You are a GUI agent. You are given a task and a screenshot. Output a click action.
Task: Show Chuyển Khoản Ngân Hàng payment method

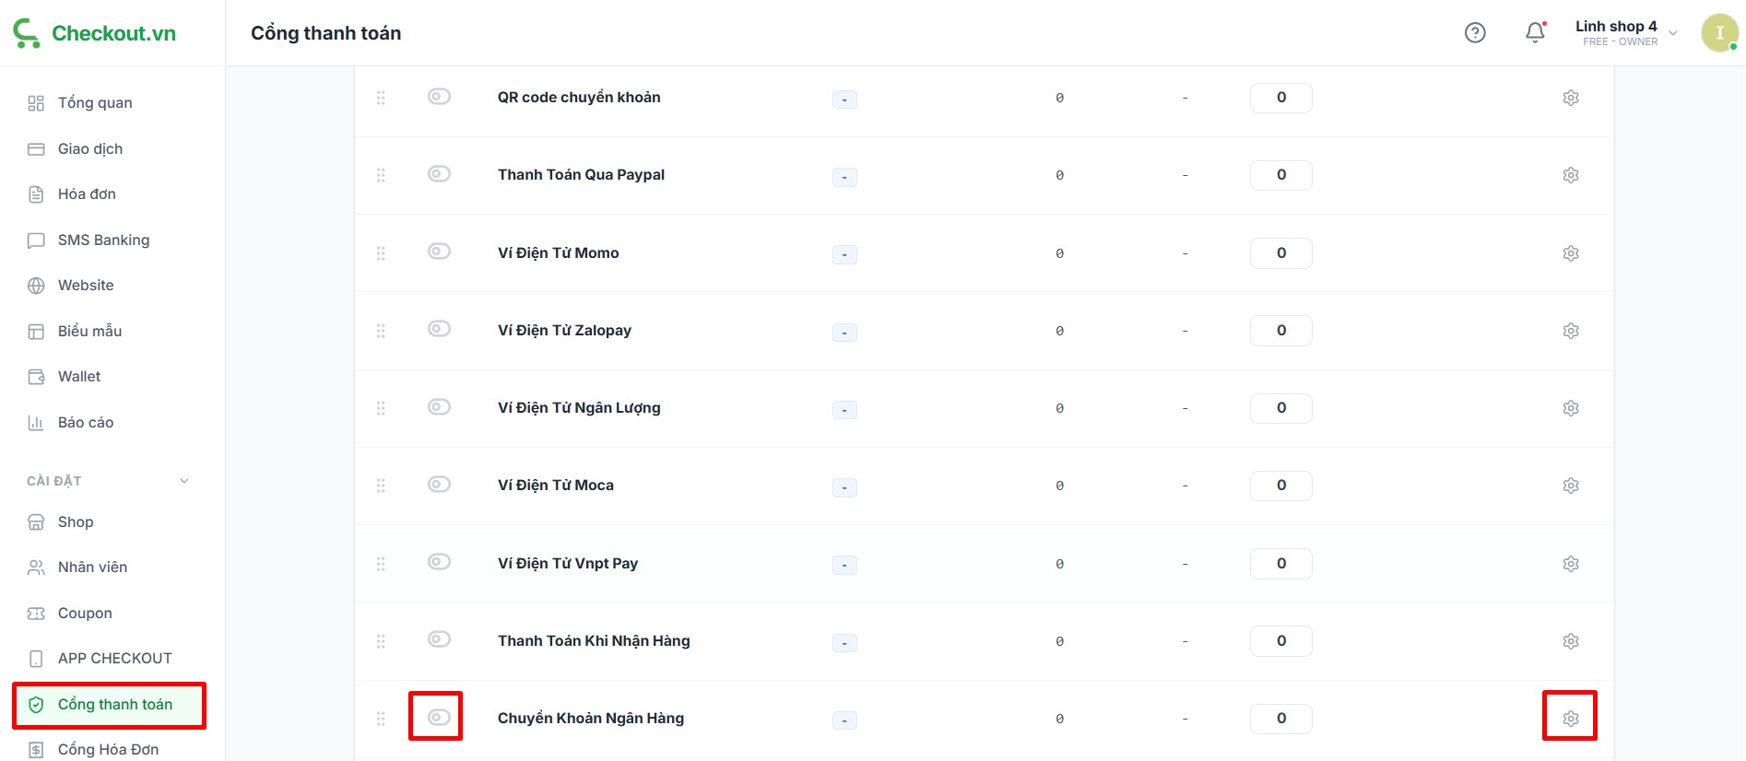[439, 717]
